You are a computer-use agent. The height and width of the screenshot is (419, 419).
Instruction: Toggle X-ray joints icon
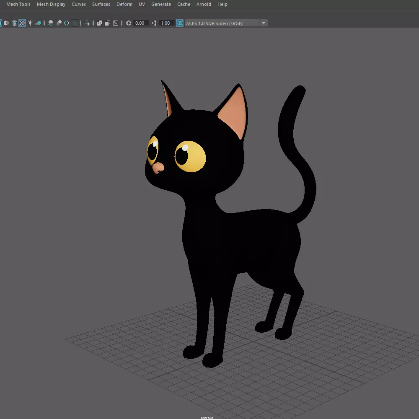point(116,23)
